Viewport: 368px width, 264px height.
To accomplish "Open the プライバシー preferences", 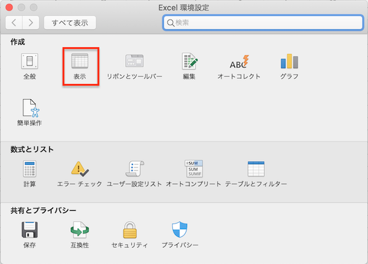I will click(x=180, y=235).
